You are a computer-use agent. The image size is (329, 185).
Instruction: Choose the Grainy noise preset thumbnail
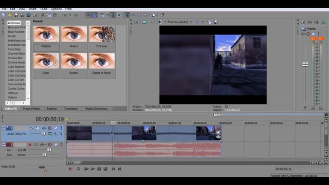(74, 34)
